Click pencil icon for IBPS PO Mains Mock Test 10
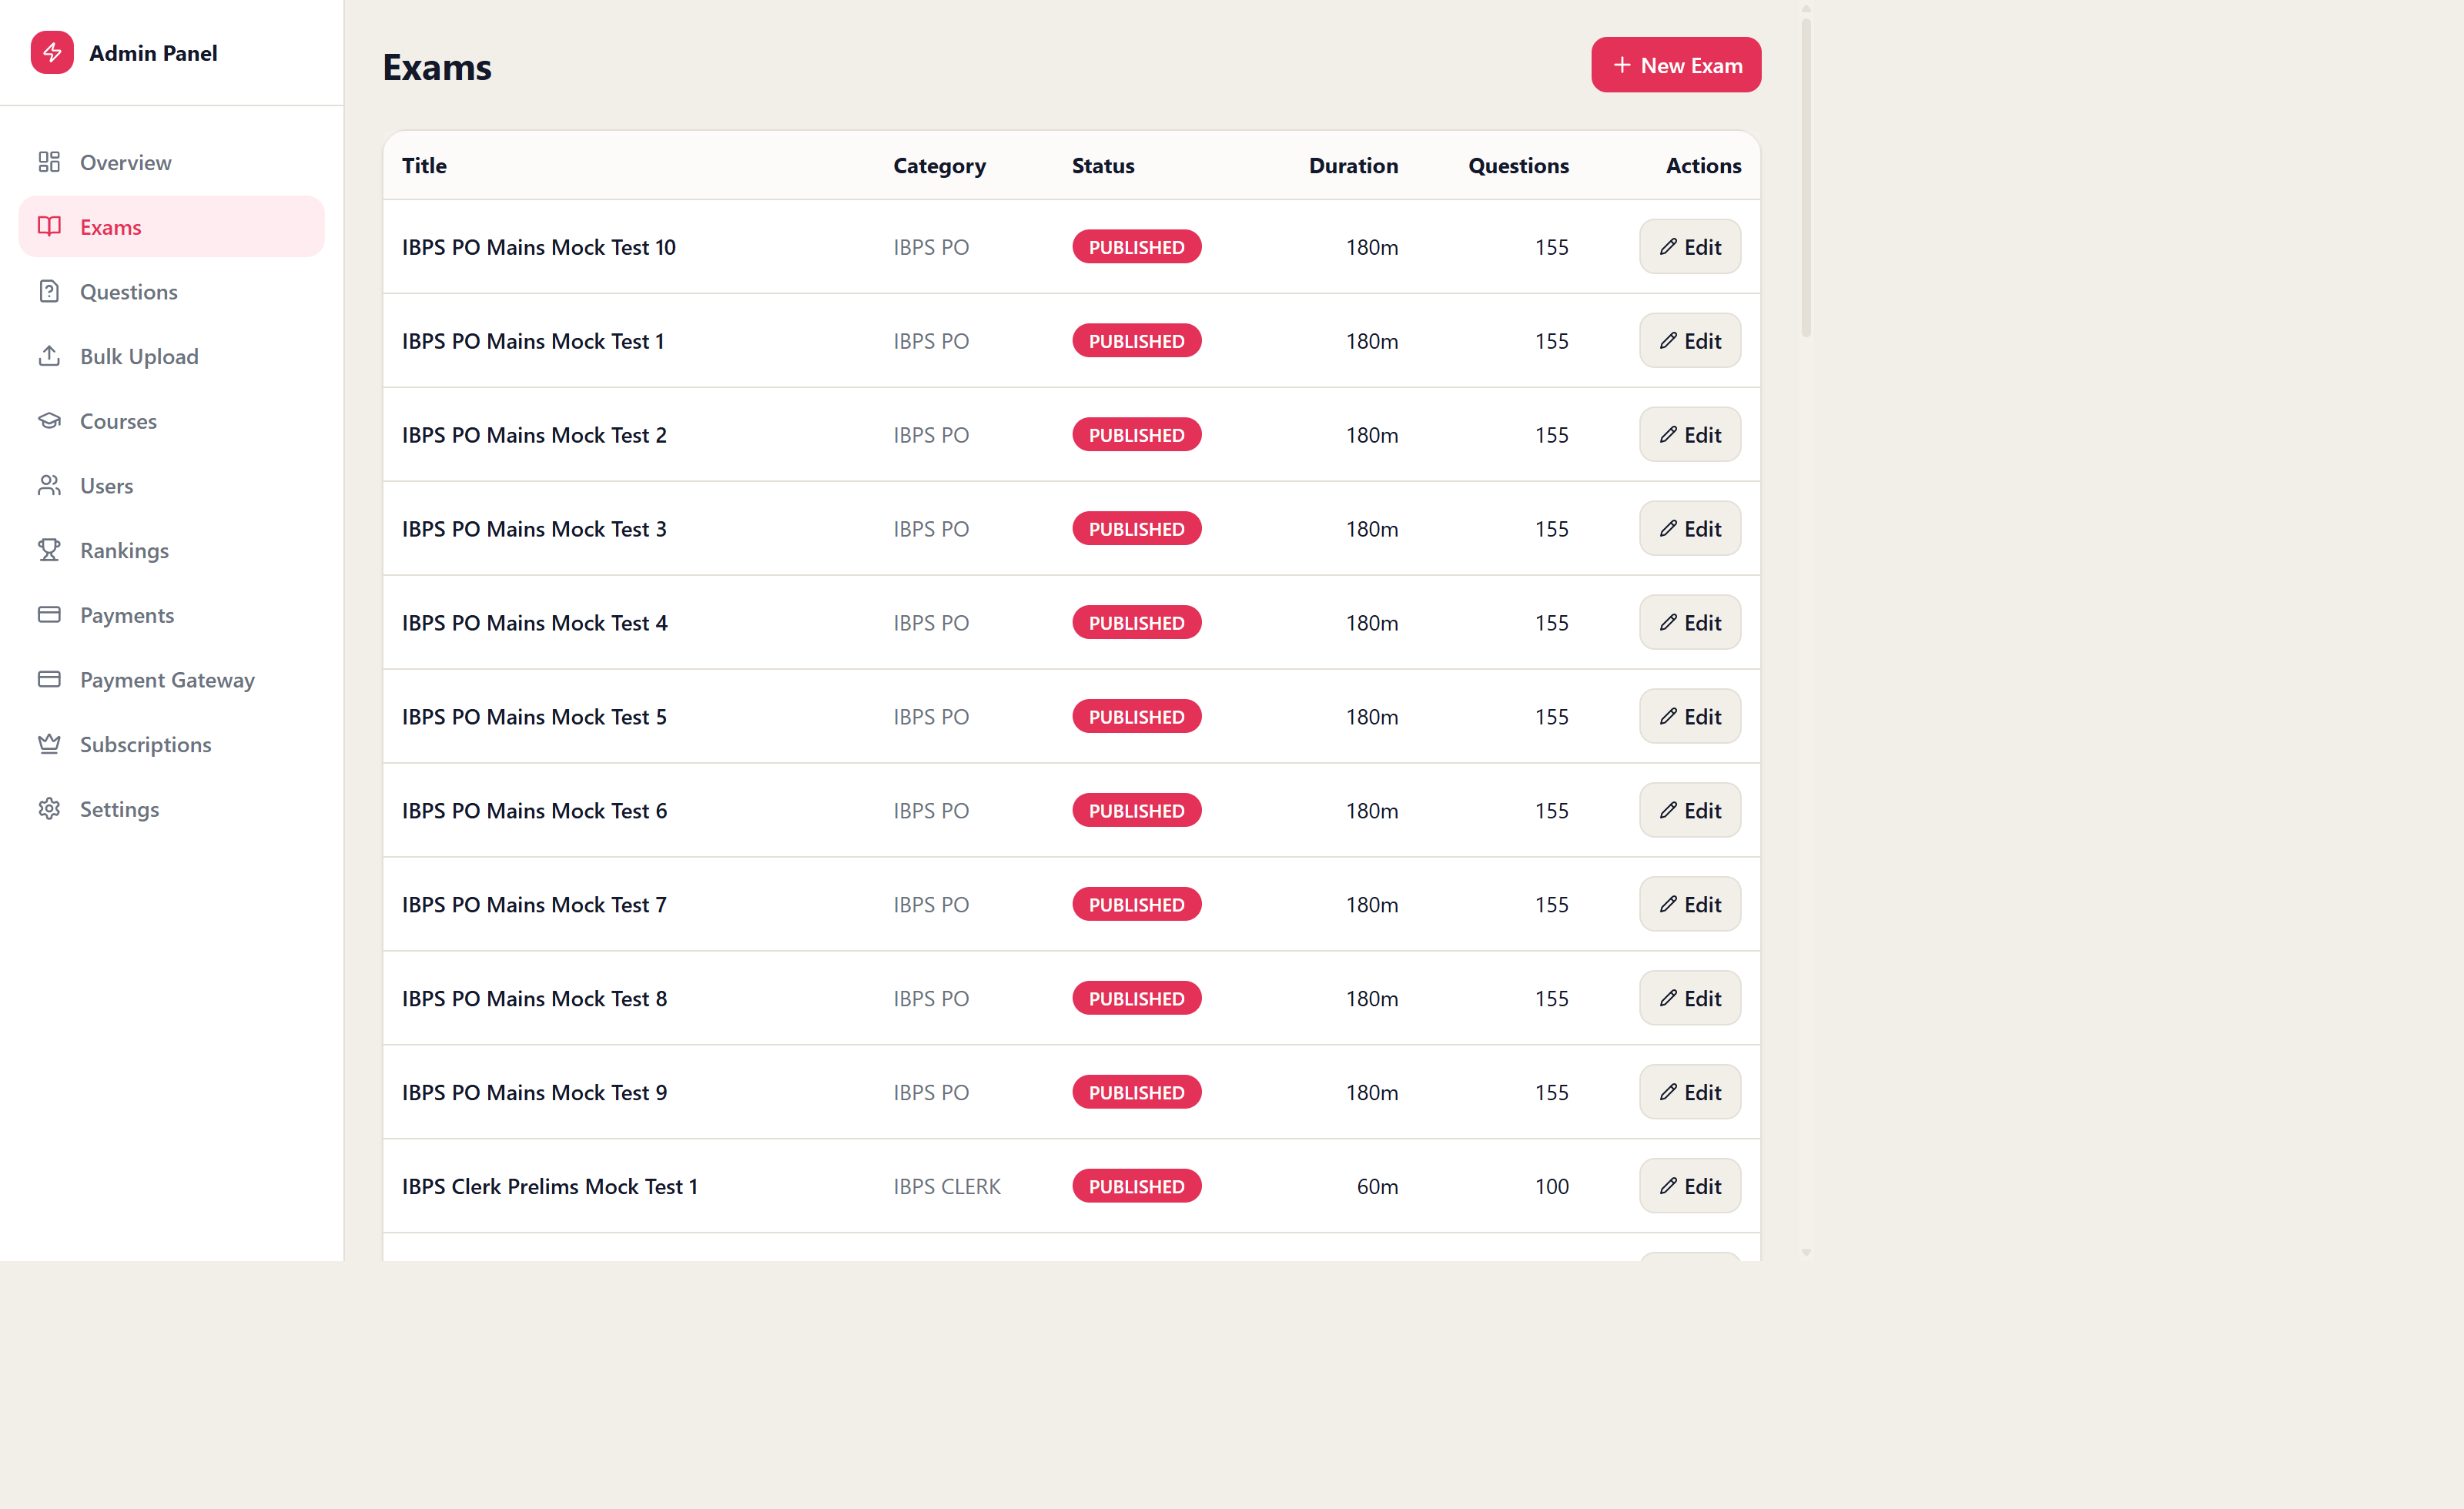 coord(1668,246)
